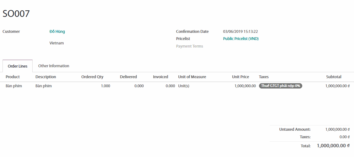Sort by the Delivered column header
Screen dimensions: 354x157
pos(128,77)
